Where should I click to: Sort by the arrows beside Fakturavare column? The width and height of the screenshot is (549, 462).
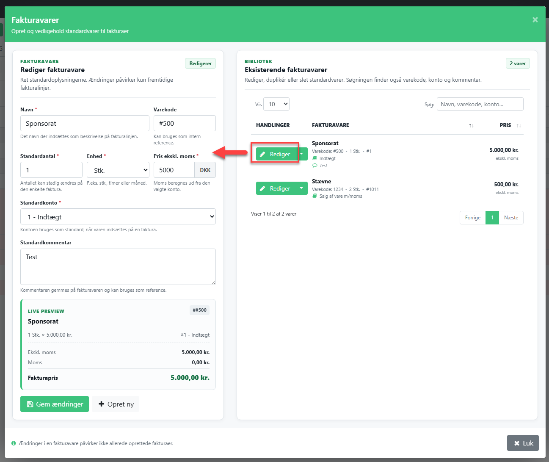(471, 126)
